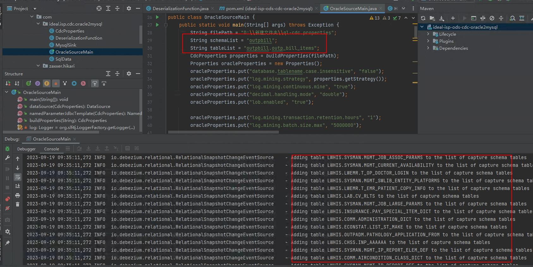This screenshot has height=267, width=533.
Task: Toggle autoscroll to source in Structure
Action: click(95, 83)
